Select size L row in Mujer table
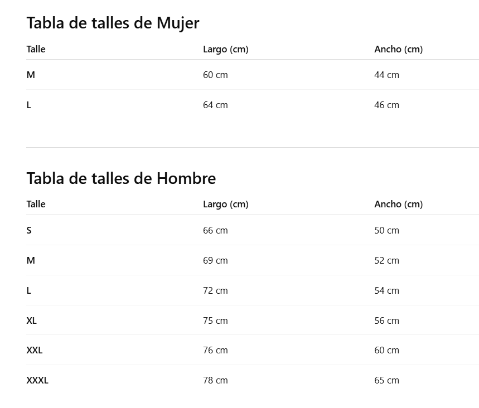 tap(29, 105)
